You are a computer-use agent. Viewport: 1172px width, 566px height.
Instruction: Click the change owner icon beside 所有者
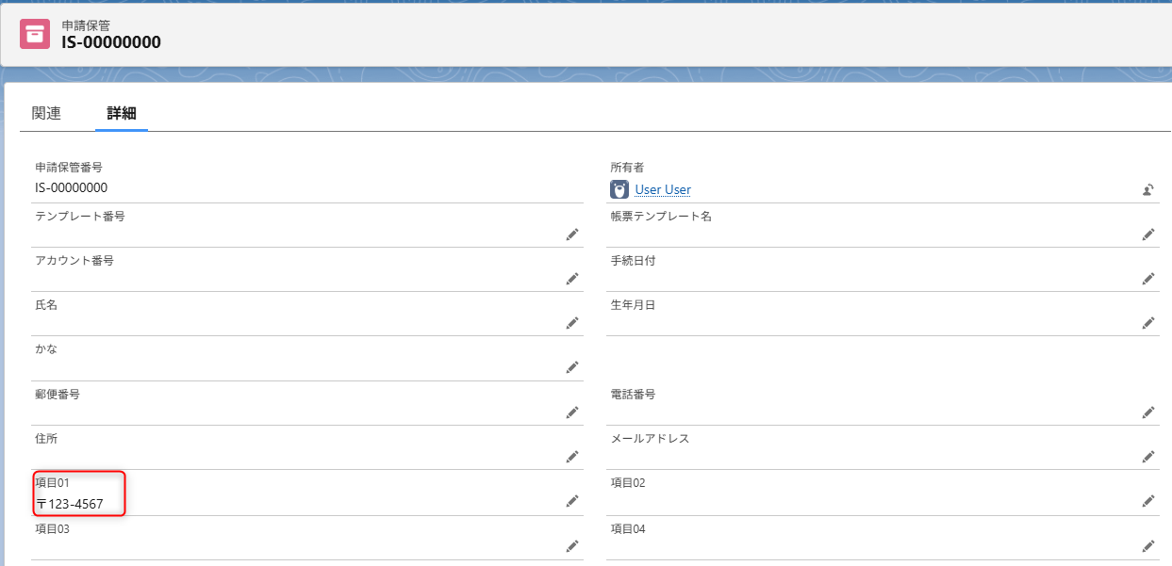tap(1147, 189)
